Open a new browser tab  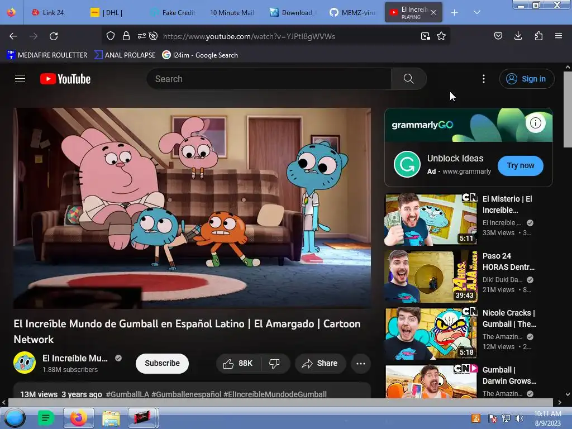coord(455,13)
